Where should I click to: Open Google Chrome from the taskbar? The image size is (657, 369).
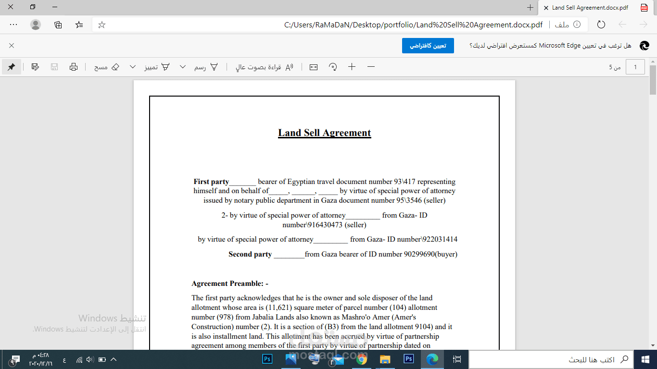click(362, 359)
